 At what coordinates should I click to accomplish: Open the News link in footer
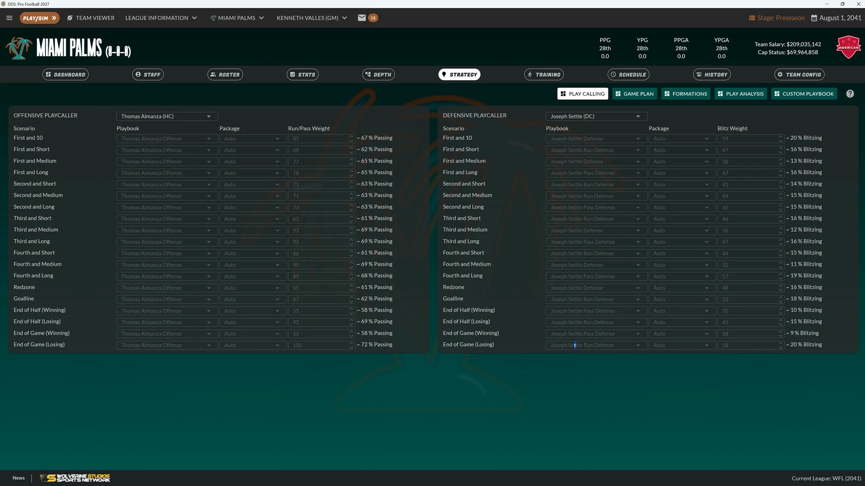tap(18, 478)
